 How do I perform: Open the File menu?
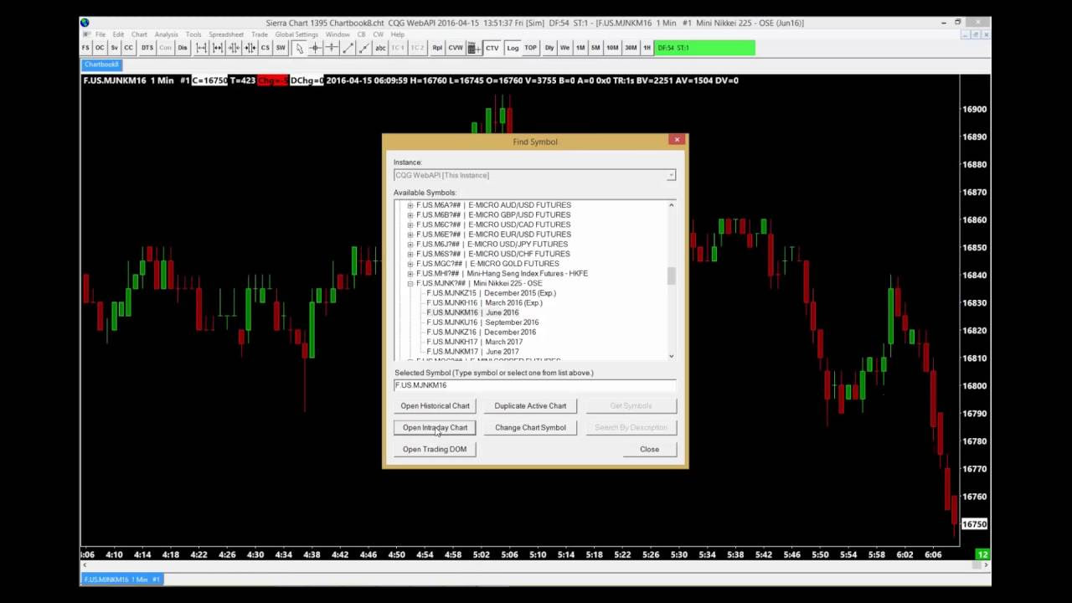coord(100,34)
